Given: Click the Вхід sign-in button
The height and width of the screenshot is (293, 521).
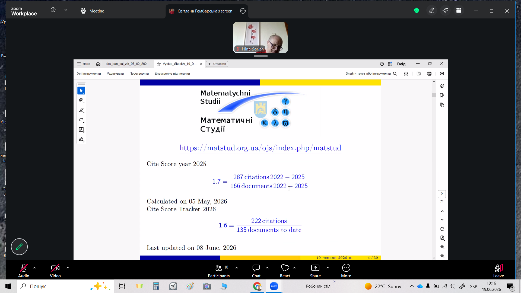Looking at the screenshot, I should [x=401, y=64].
